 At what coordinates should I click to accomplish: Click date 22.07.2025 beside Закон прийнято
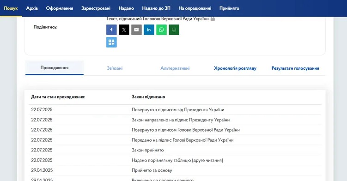(x=42, y=150)
